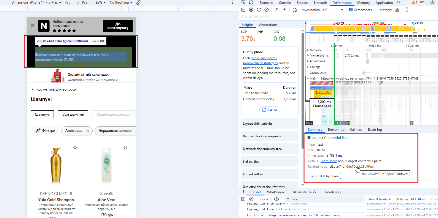438x218 pixels.
Task: Remove the Алое вера filter chip
Action: pyautogui.click(x=87, y=131)
